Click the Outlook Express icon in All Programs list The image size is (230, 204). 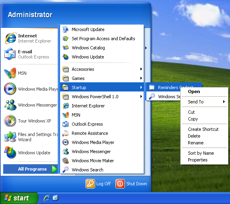[66, 124]
